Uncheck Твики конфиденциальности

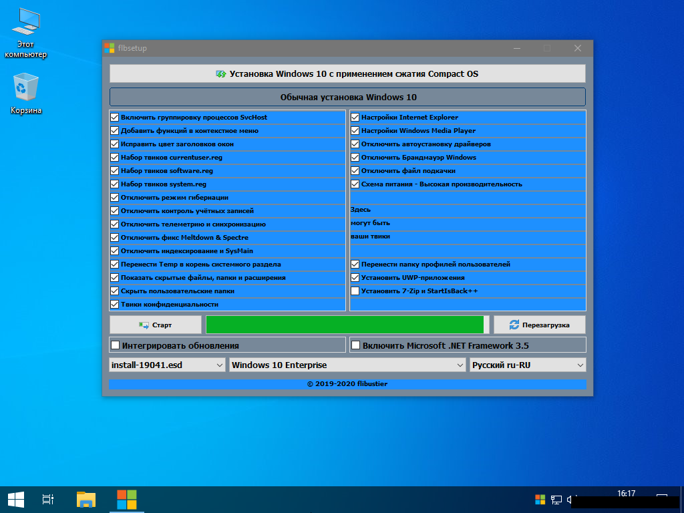tap(115, 305)
